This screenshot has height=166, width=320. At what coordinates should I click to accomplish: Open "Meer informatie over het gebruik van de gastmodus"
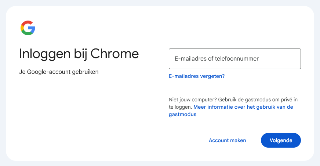coord(243,107)
